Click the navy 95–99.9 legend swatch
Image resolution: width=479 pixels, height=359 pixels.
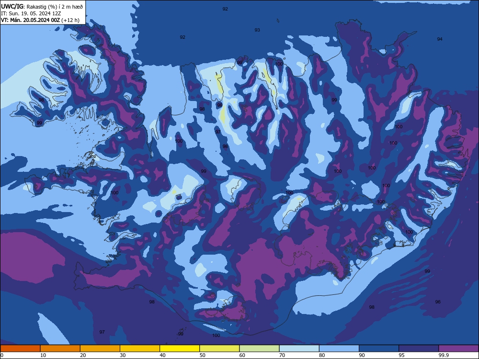[x=419, y=348]
